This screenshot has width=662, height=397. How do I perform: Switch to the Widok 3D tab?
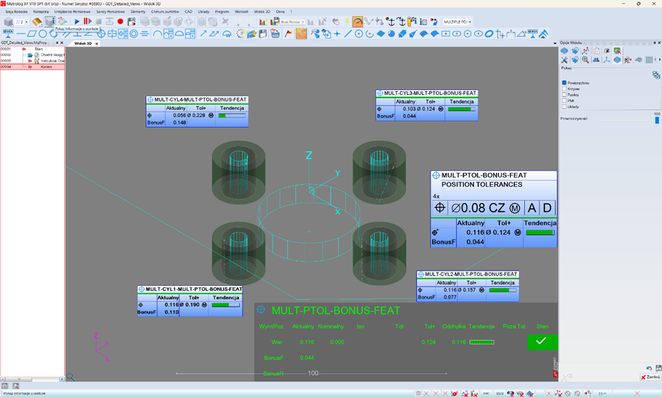point(83,44)
